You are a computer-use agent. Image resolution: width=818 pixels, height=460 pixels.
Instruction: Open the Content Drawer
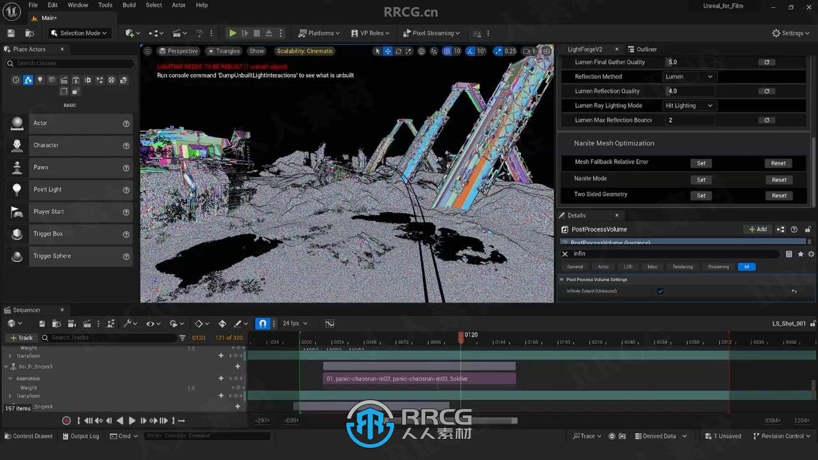pyautogui.click(x=28, y=436)
